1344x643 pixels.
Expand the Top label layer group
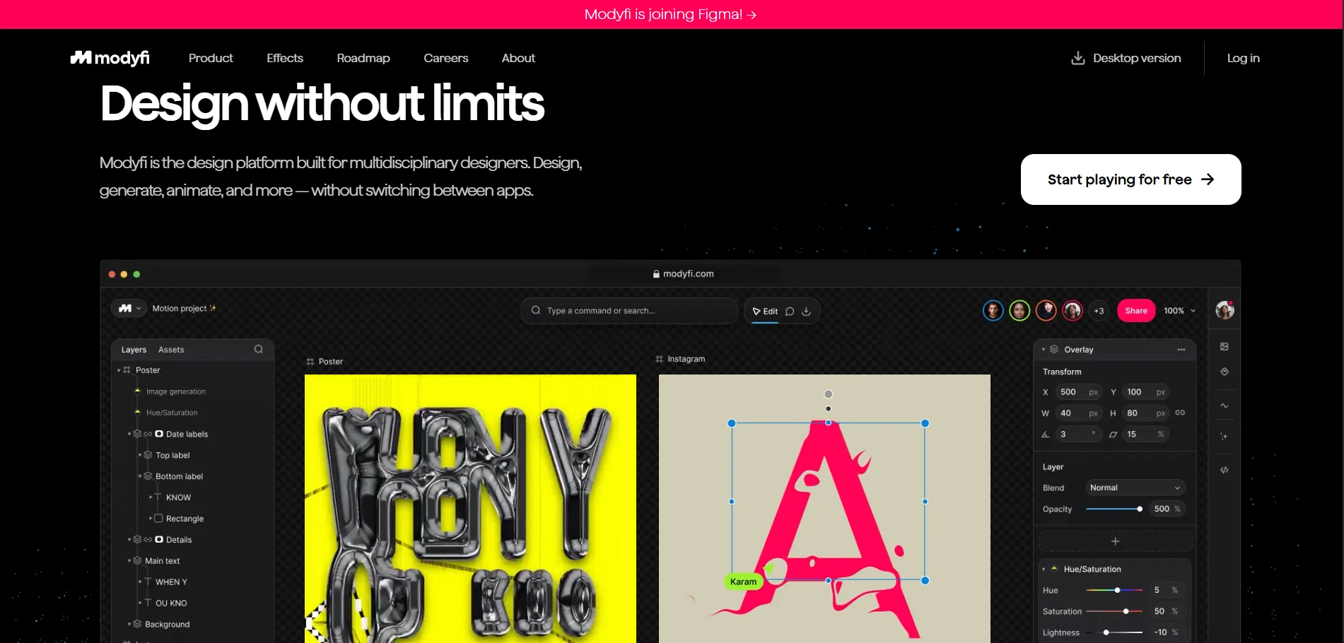coord(140,455)
